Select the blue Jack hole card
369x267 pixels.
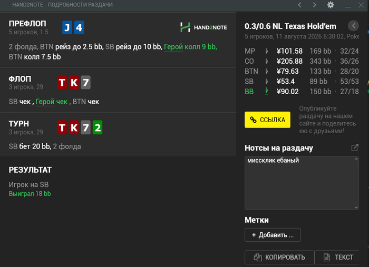67,27
